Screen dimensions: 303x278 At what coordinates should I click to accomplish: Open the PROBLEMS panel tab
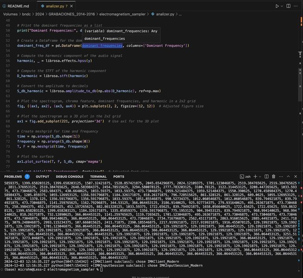coord(13,177)
